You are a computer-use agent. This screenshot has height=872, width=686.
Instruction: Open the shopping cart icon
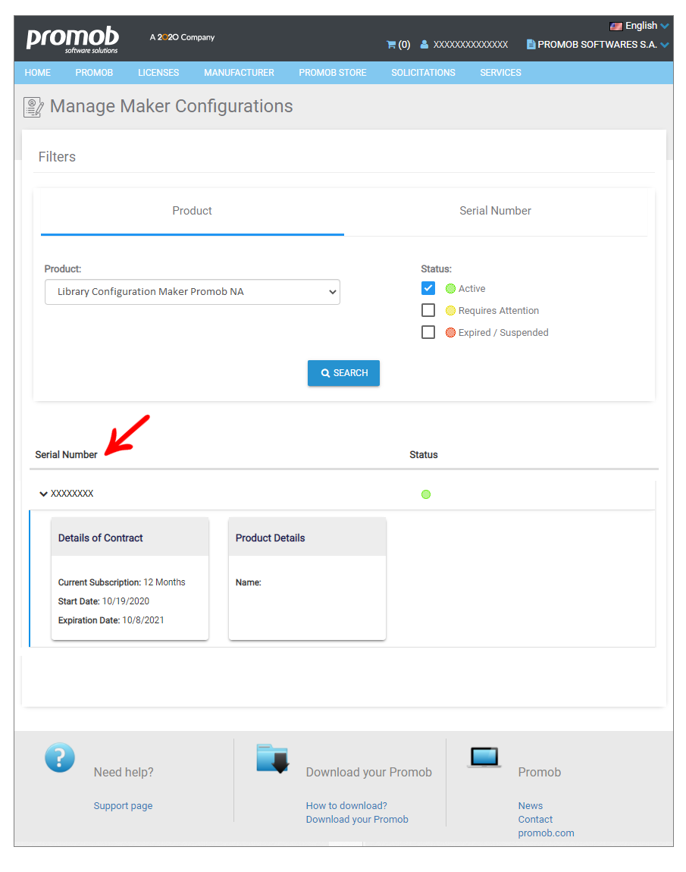click(391, 45)
